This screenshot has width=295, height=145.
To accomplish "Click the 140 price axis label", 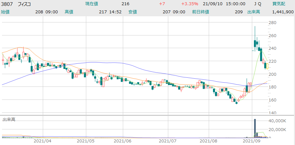I will coord(272,113).
